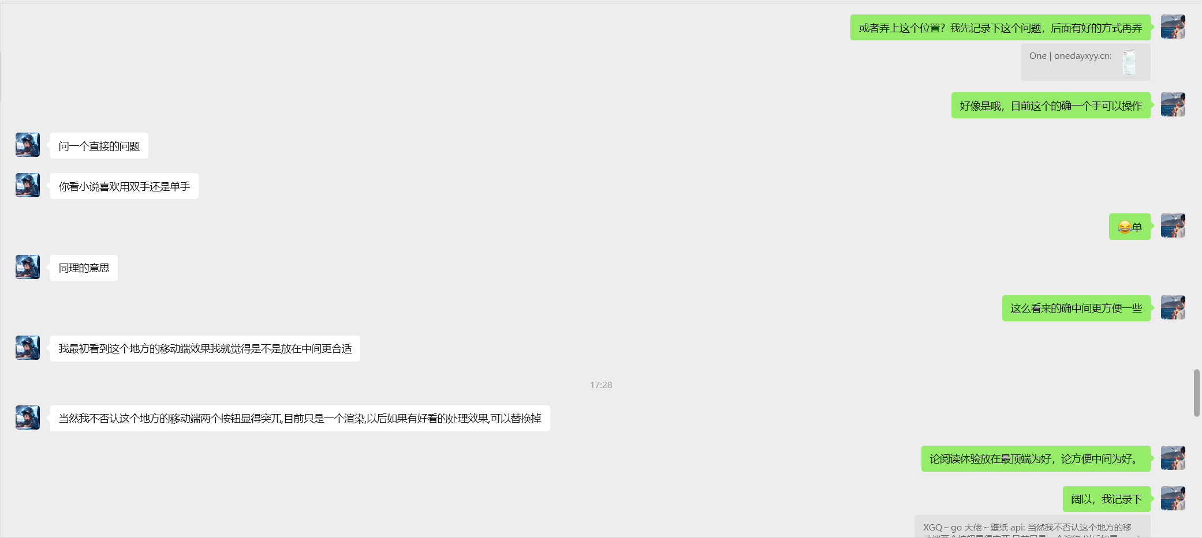Select bubble "我最初看到这个地方的移动端效果"
Image resolution: width=1202 pixels, height=538 pixels.
(x=205, y=349)
